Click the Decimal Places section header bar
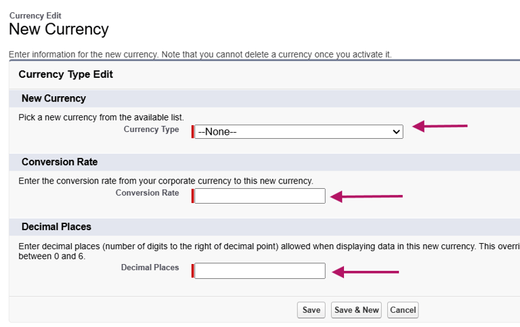Viewport: 520px width, 327px height. pos(56,227)
